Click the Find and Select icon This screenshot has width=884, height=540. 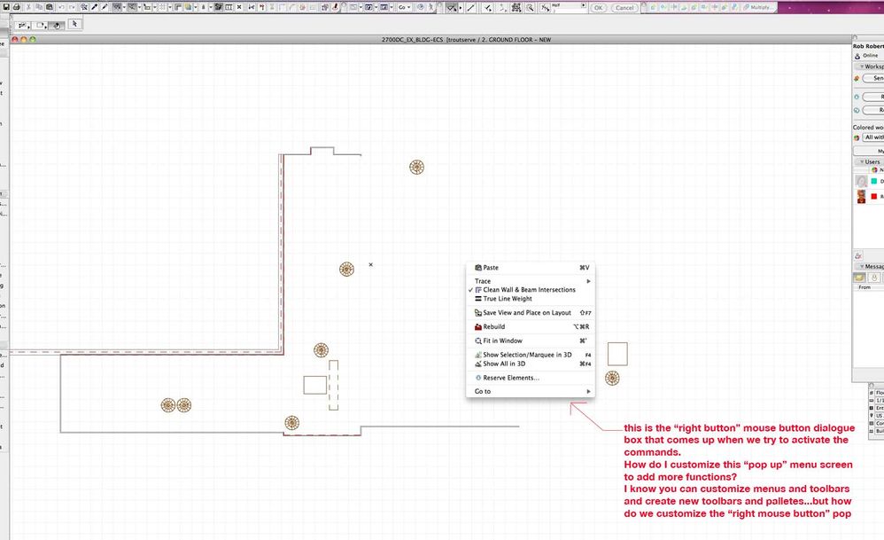(83, 7)
